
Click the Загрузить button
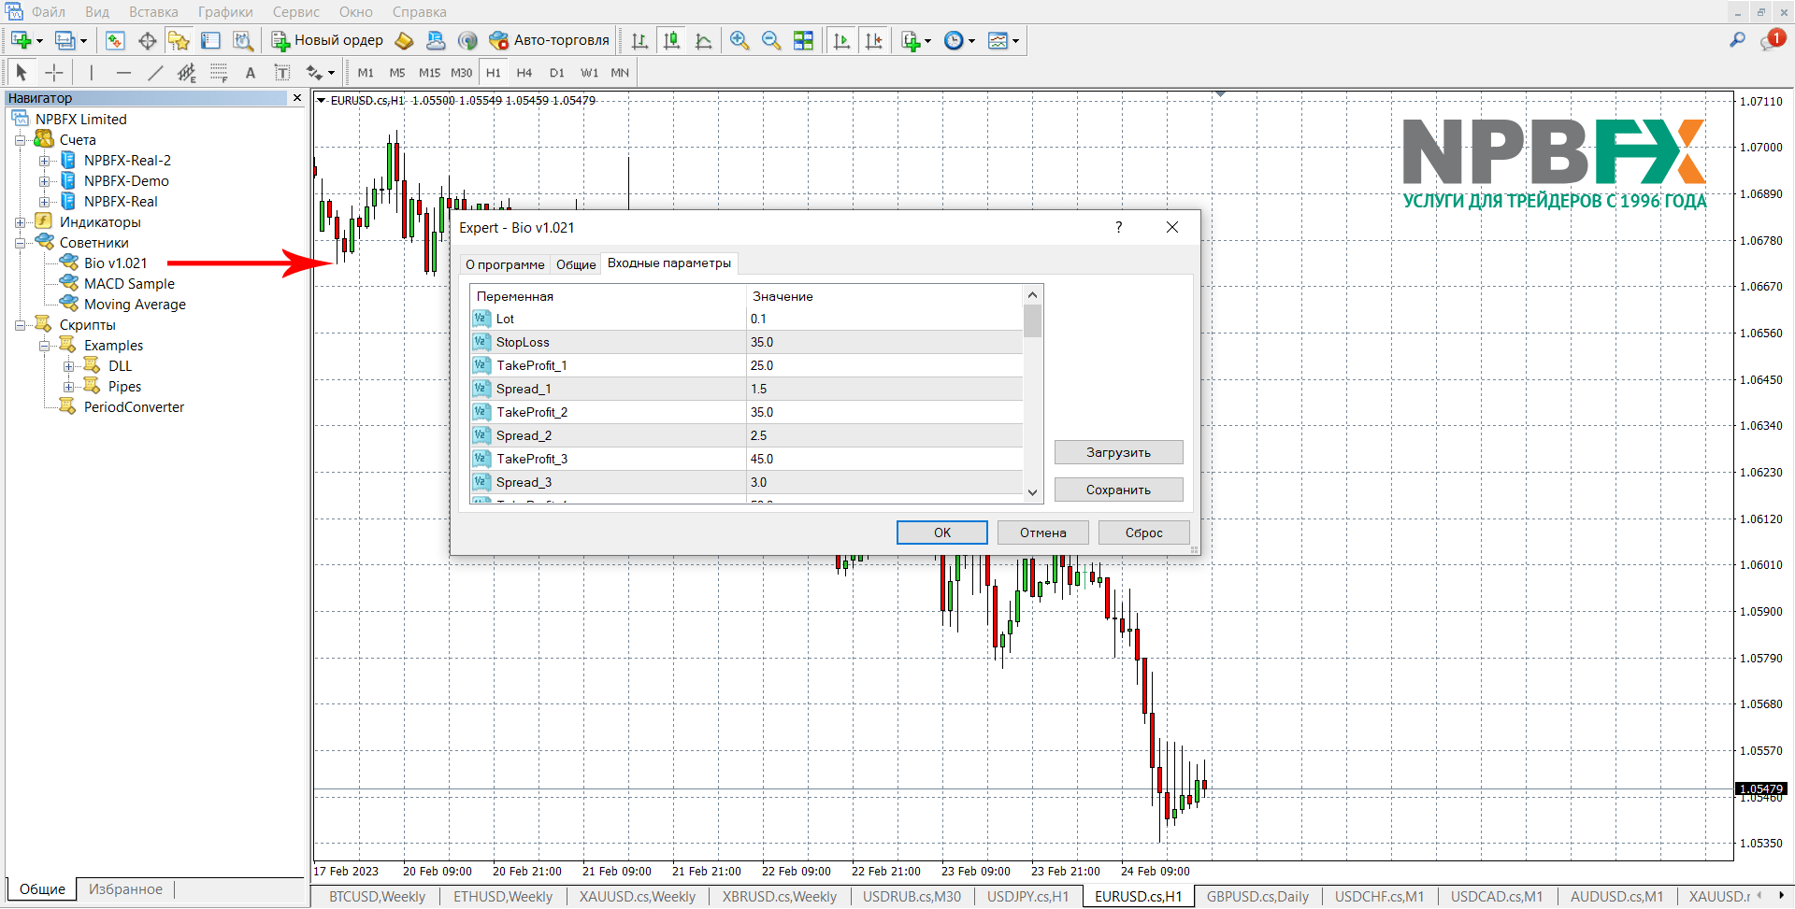point(1118,452)
